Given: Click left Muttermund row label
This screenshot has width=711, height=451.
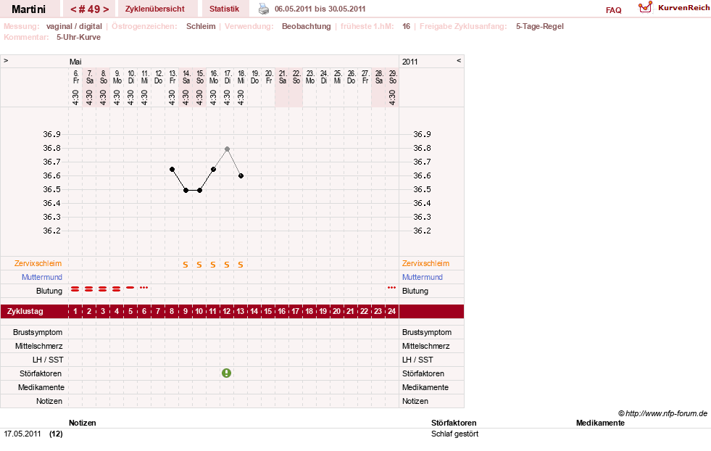Looking at the screenshot, I should coord(42,277).
